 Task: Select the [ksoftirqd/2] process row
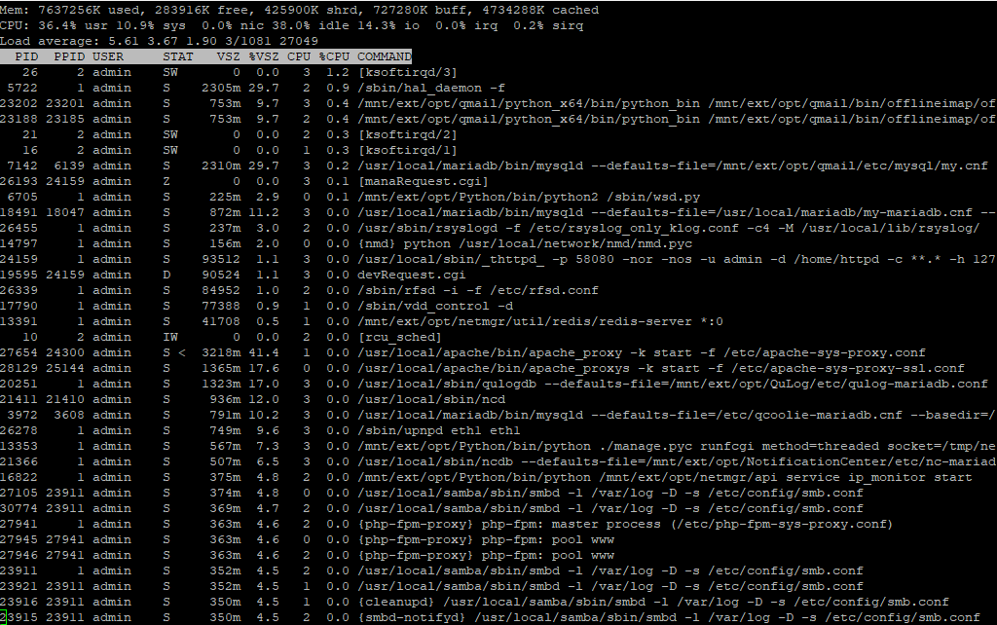pyautogui.click(x=498, y=134)
